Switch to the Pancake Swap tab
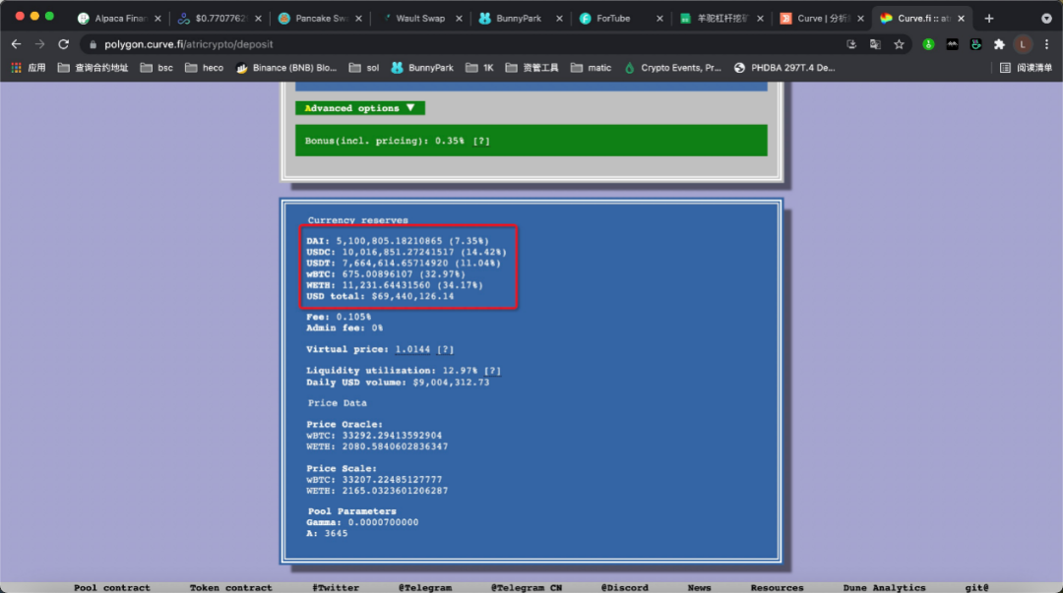Viewport: 1063px width, 593px height. [x=321, y=18]
